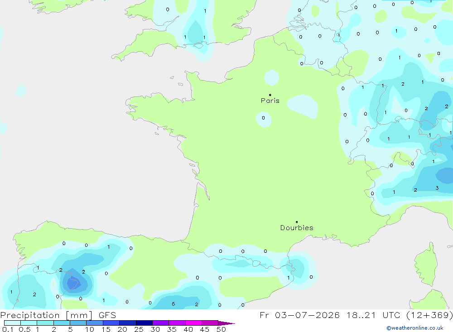This screenshot has height=332, width=453.
Task: Click the '0' value in patch below Paris
Action: [x=263, y=118]
